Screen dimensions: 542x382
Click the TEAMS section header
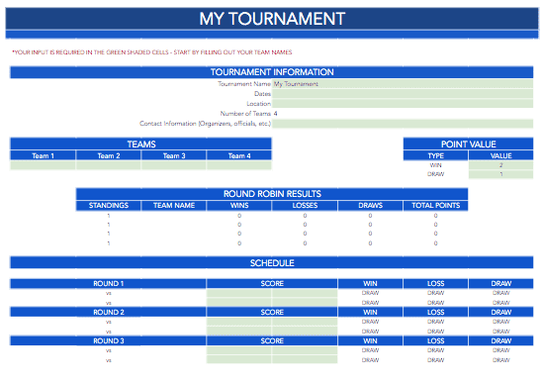pos(141,143)
